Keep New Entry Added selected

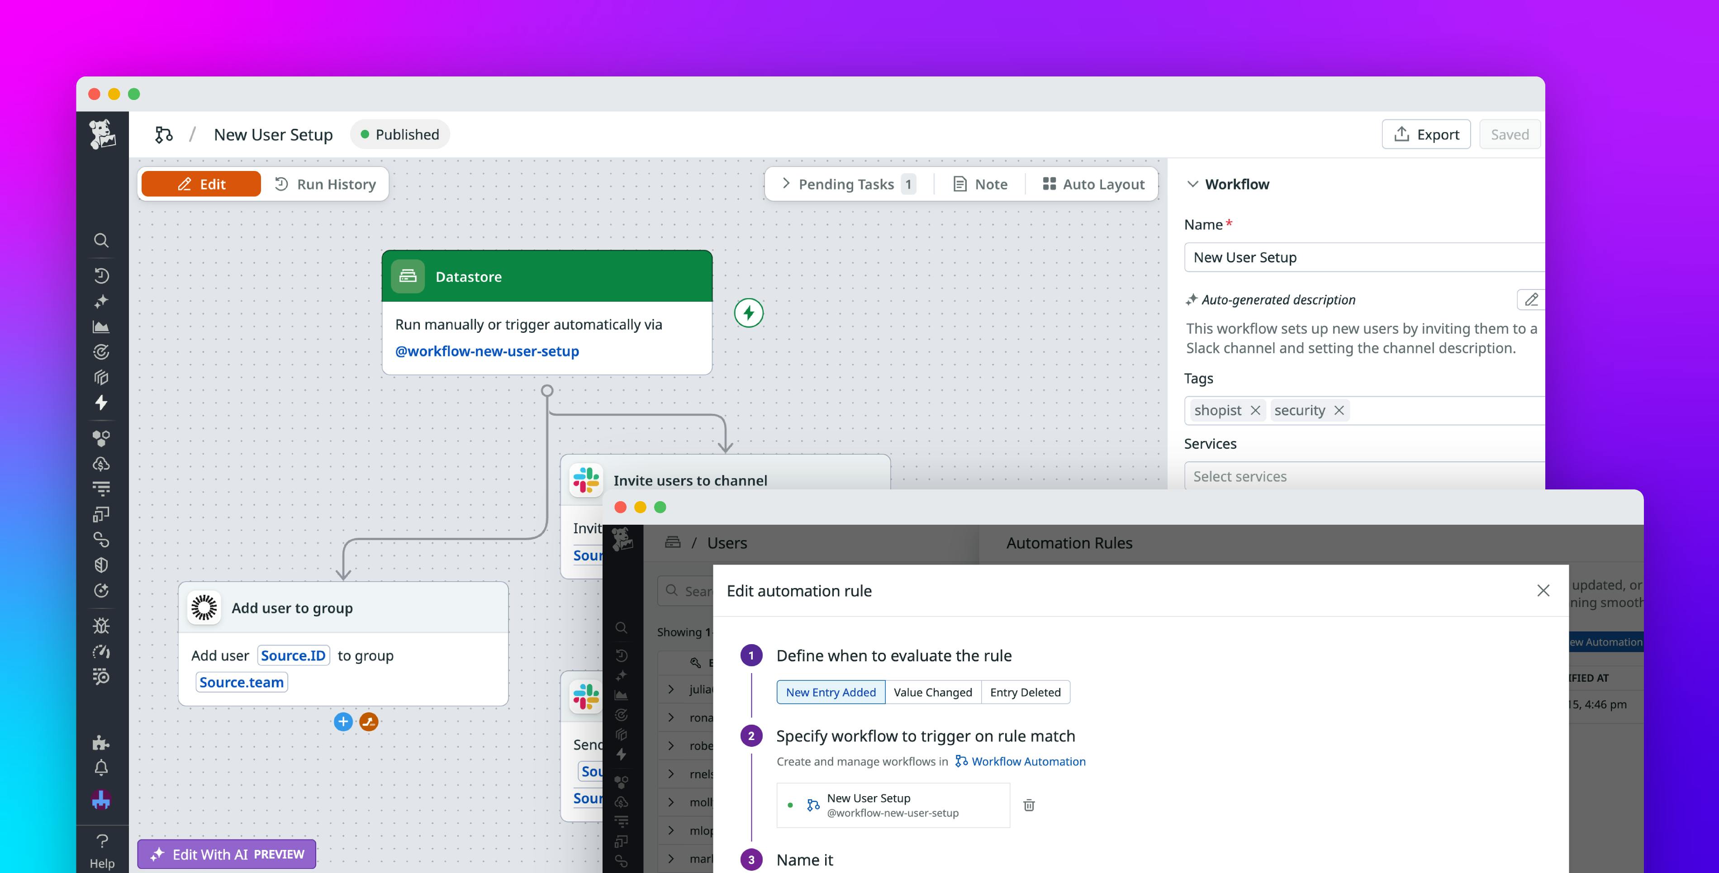click(x=830, y=692)
